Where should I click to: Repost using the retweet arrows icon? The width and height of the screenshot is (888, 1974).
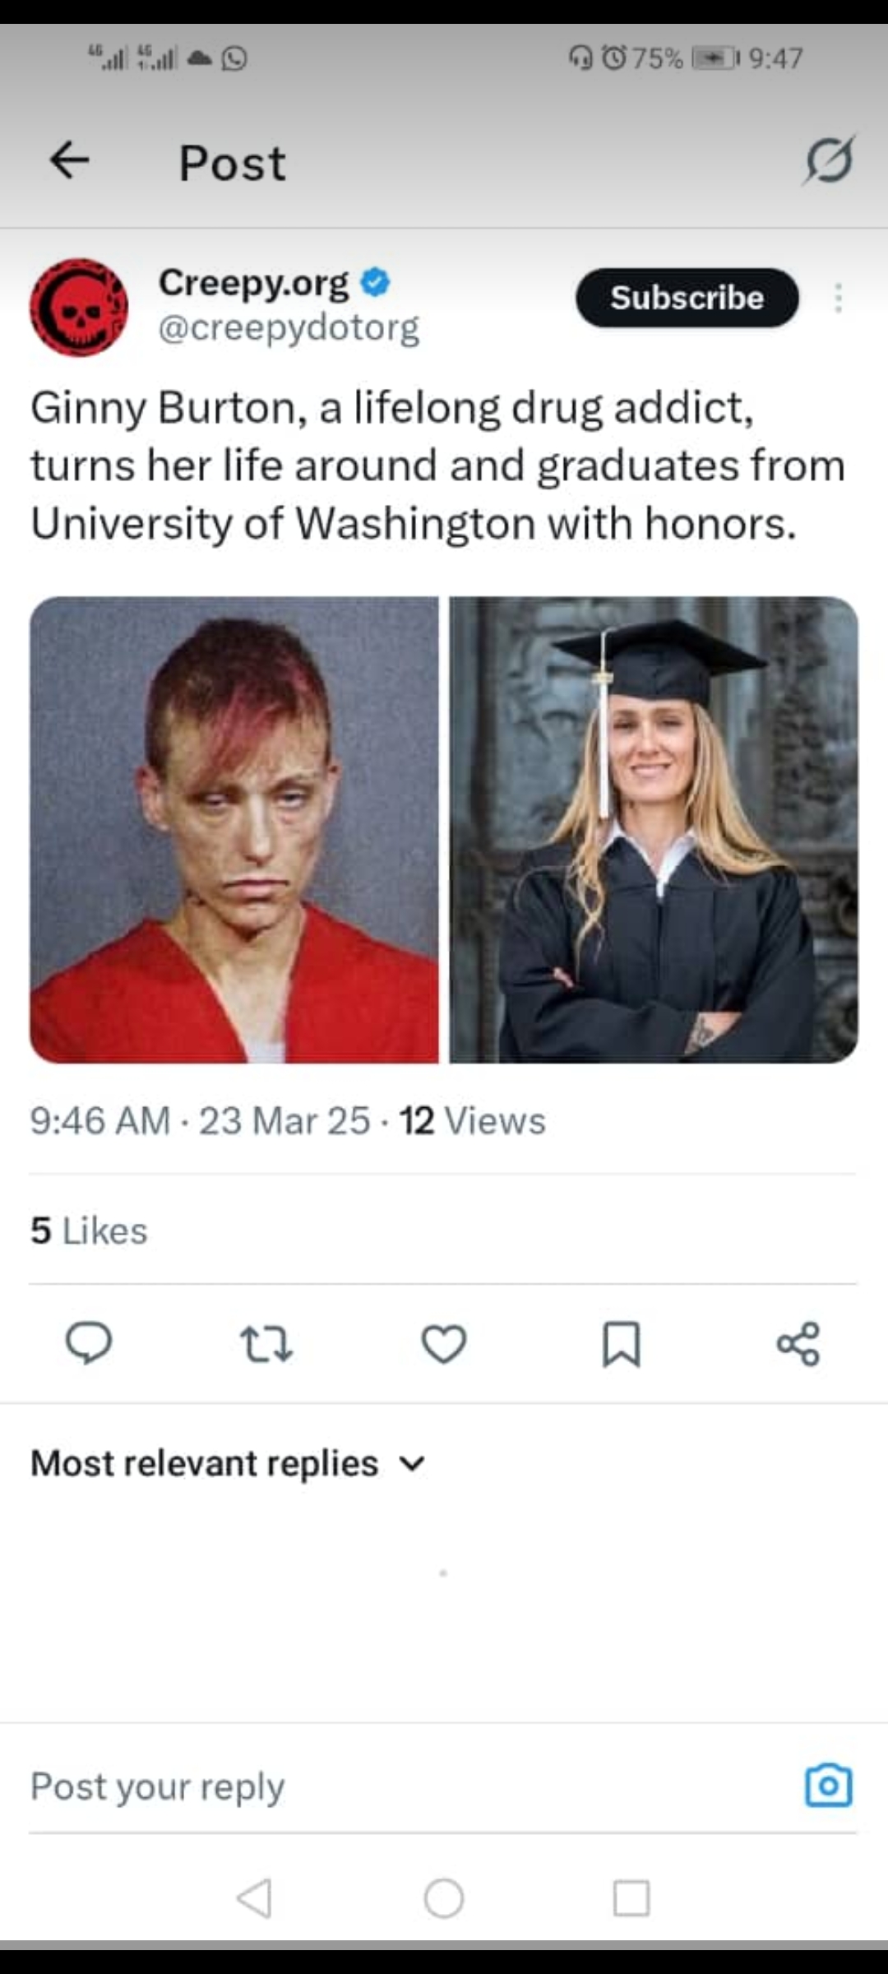pos(266,1344)
